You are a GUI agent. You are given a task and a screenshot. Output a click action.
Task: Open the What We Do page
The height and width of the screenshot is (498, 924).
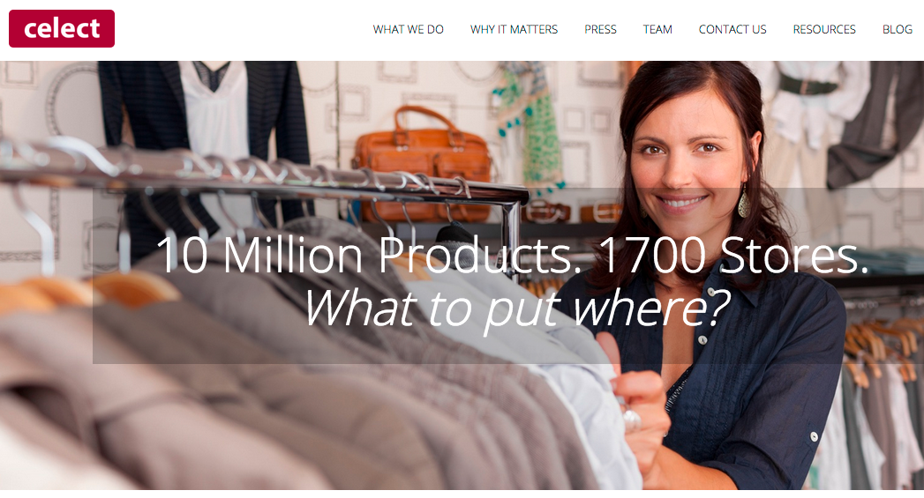tap(409, 29)
